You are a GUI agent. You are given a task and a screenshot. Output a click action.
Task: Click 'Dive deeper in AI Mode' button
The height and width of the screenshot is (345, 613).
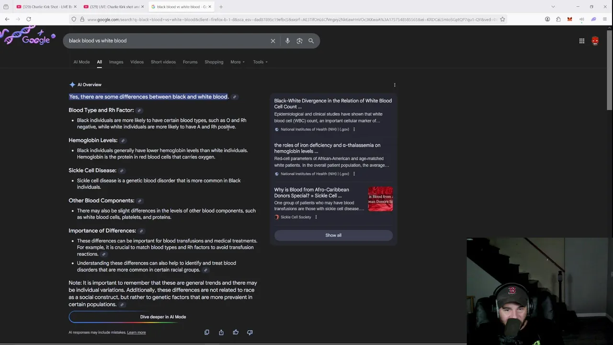point(163,317)
